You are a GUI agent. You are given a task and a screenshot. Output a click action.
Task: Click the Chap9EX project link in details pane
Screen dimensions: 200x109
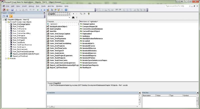(x=57, y=83)
